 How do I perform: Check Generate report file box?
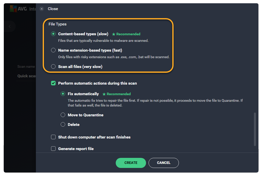pos(53,149)
